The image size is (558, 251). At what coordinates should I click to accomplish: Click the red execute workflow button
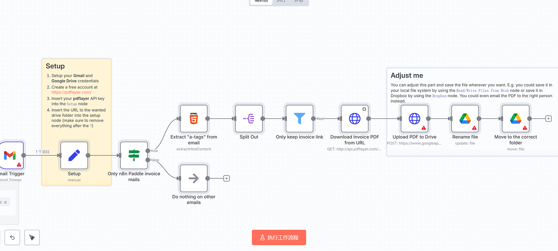(279, 237)
